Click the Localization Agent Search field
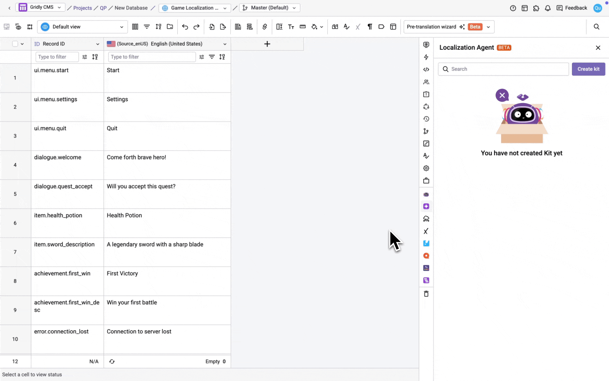Viewport: 609px width, 381px height. coord(503,69)
